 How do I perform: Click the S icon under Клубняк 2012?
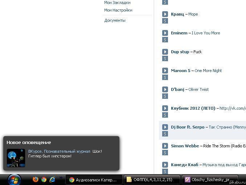tap(165, 115)
